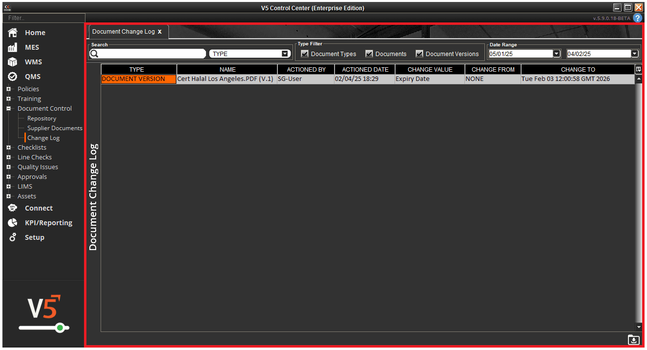Viewport: 647px width, 350px height.
Task: Open the MES menu
Action: tap(32, 47)
